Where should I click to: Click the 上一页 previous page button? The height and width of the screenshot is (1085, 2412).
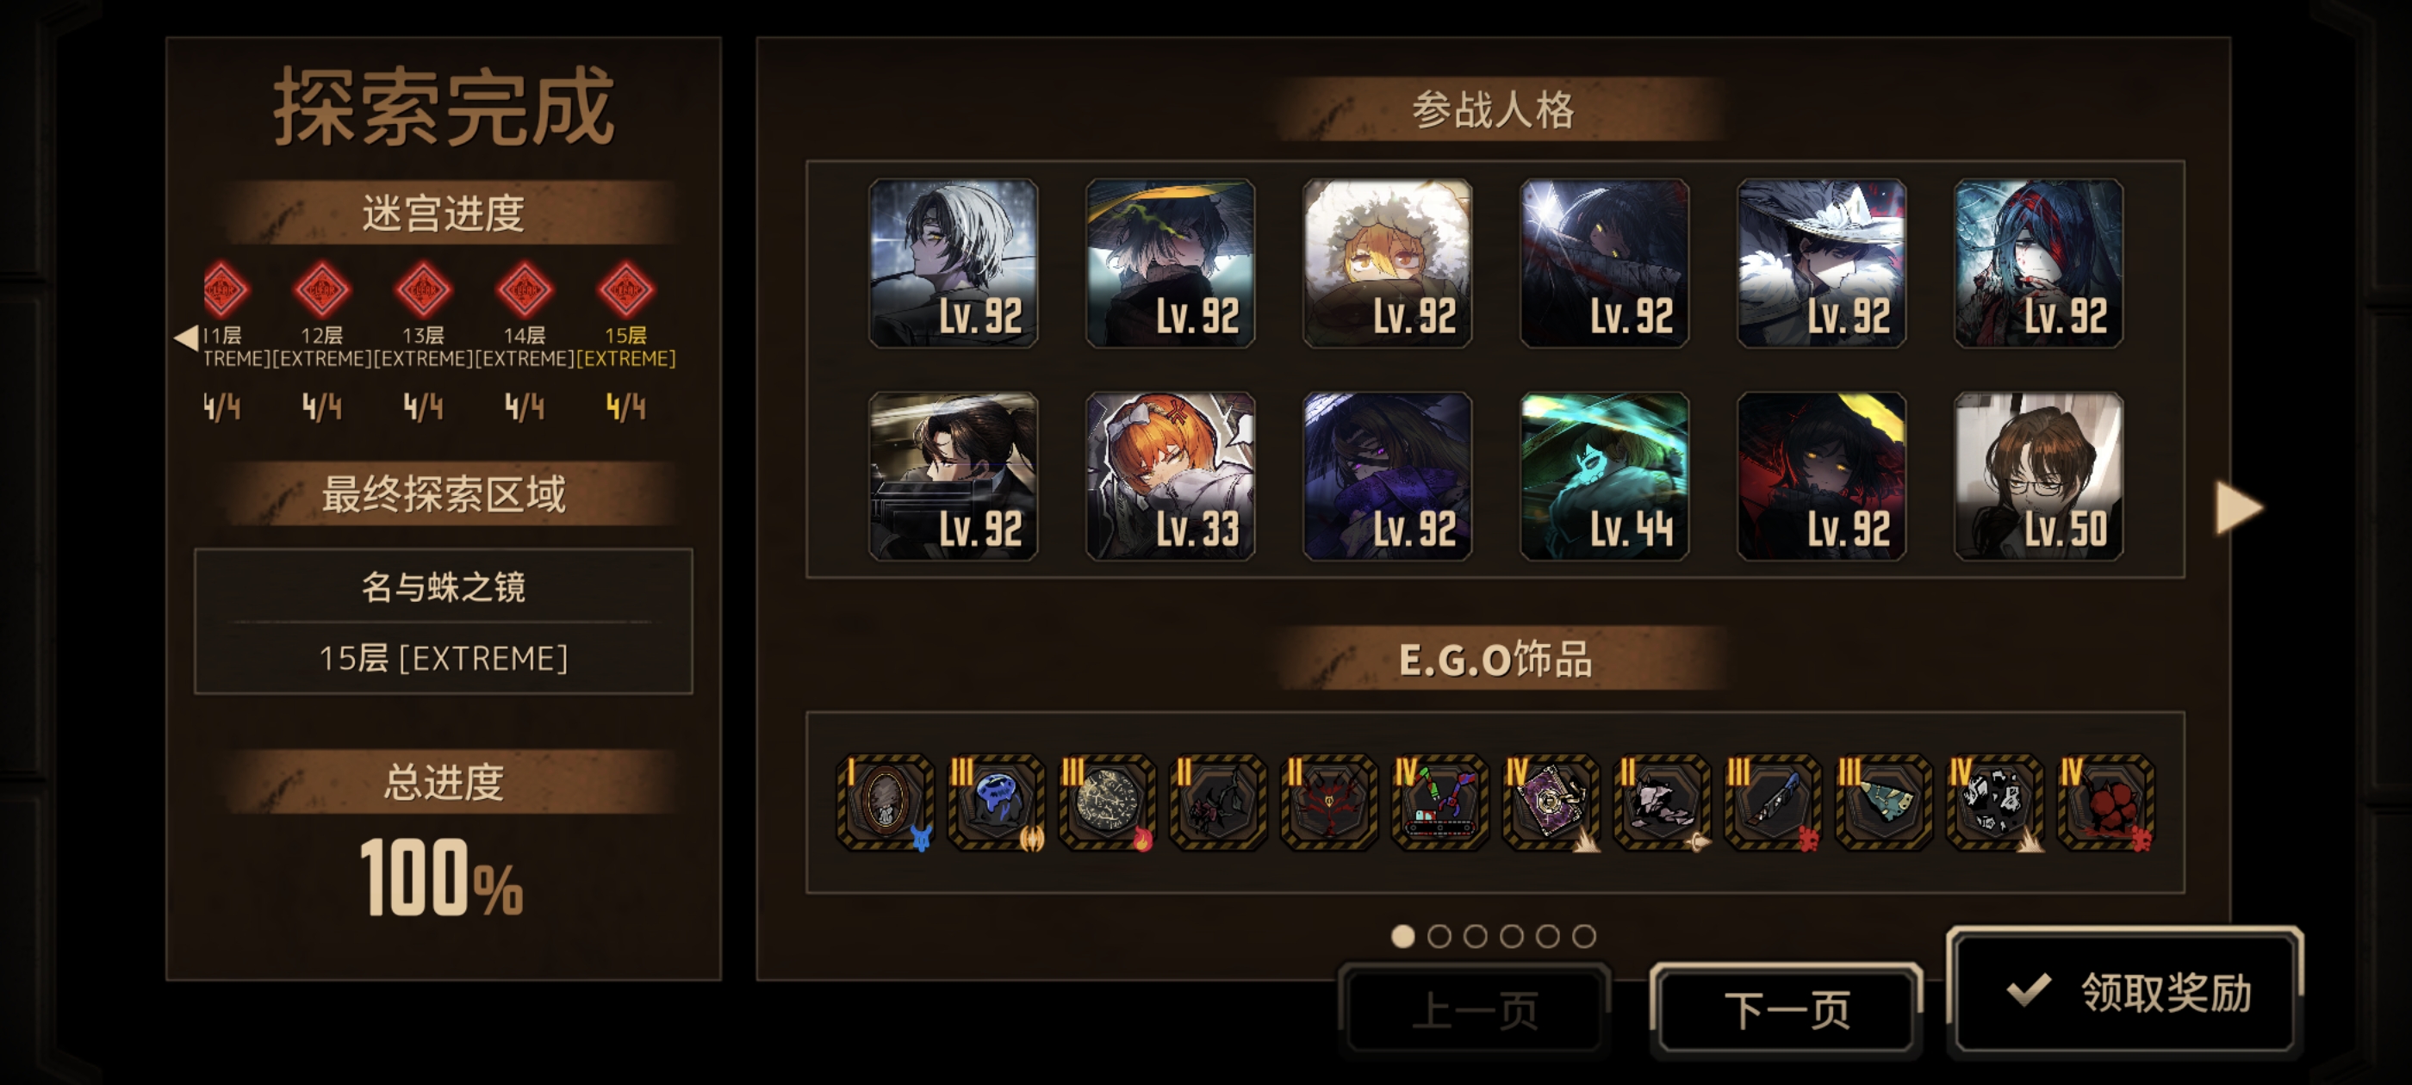click(x=1475, y=1010)
